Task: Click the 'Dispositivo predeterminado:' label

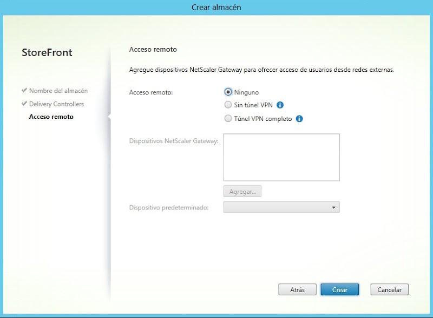Action: pyautogui.click(x=169, y=207)
